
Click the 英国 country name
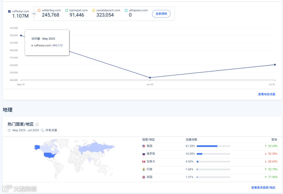point(149,177)
